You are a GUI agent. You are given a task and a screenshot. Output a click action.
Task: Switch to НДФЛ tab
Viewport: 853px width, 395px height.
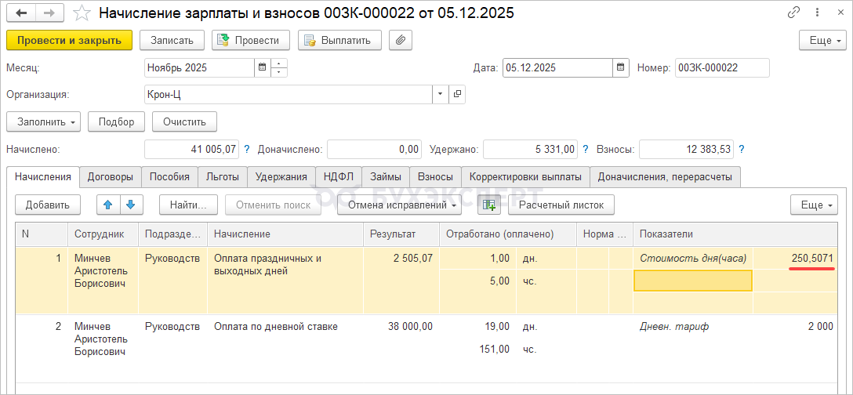(339, 177)
